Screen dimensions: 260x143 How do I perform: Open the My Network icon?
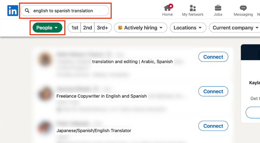[x=193, y=8]
